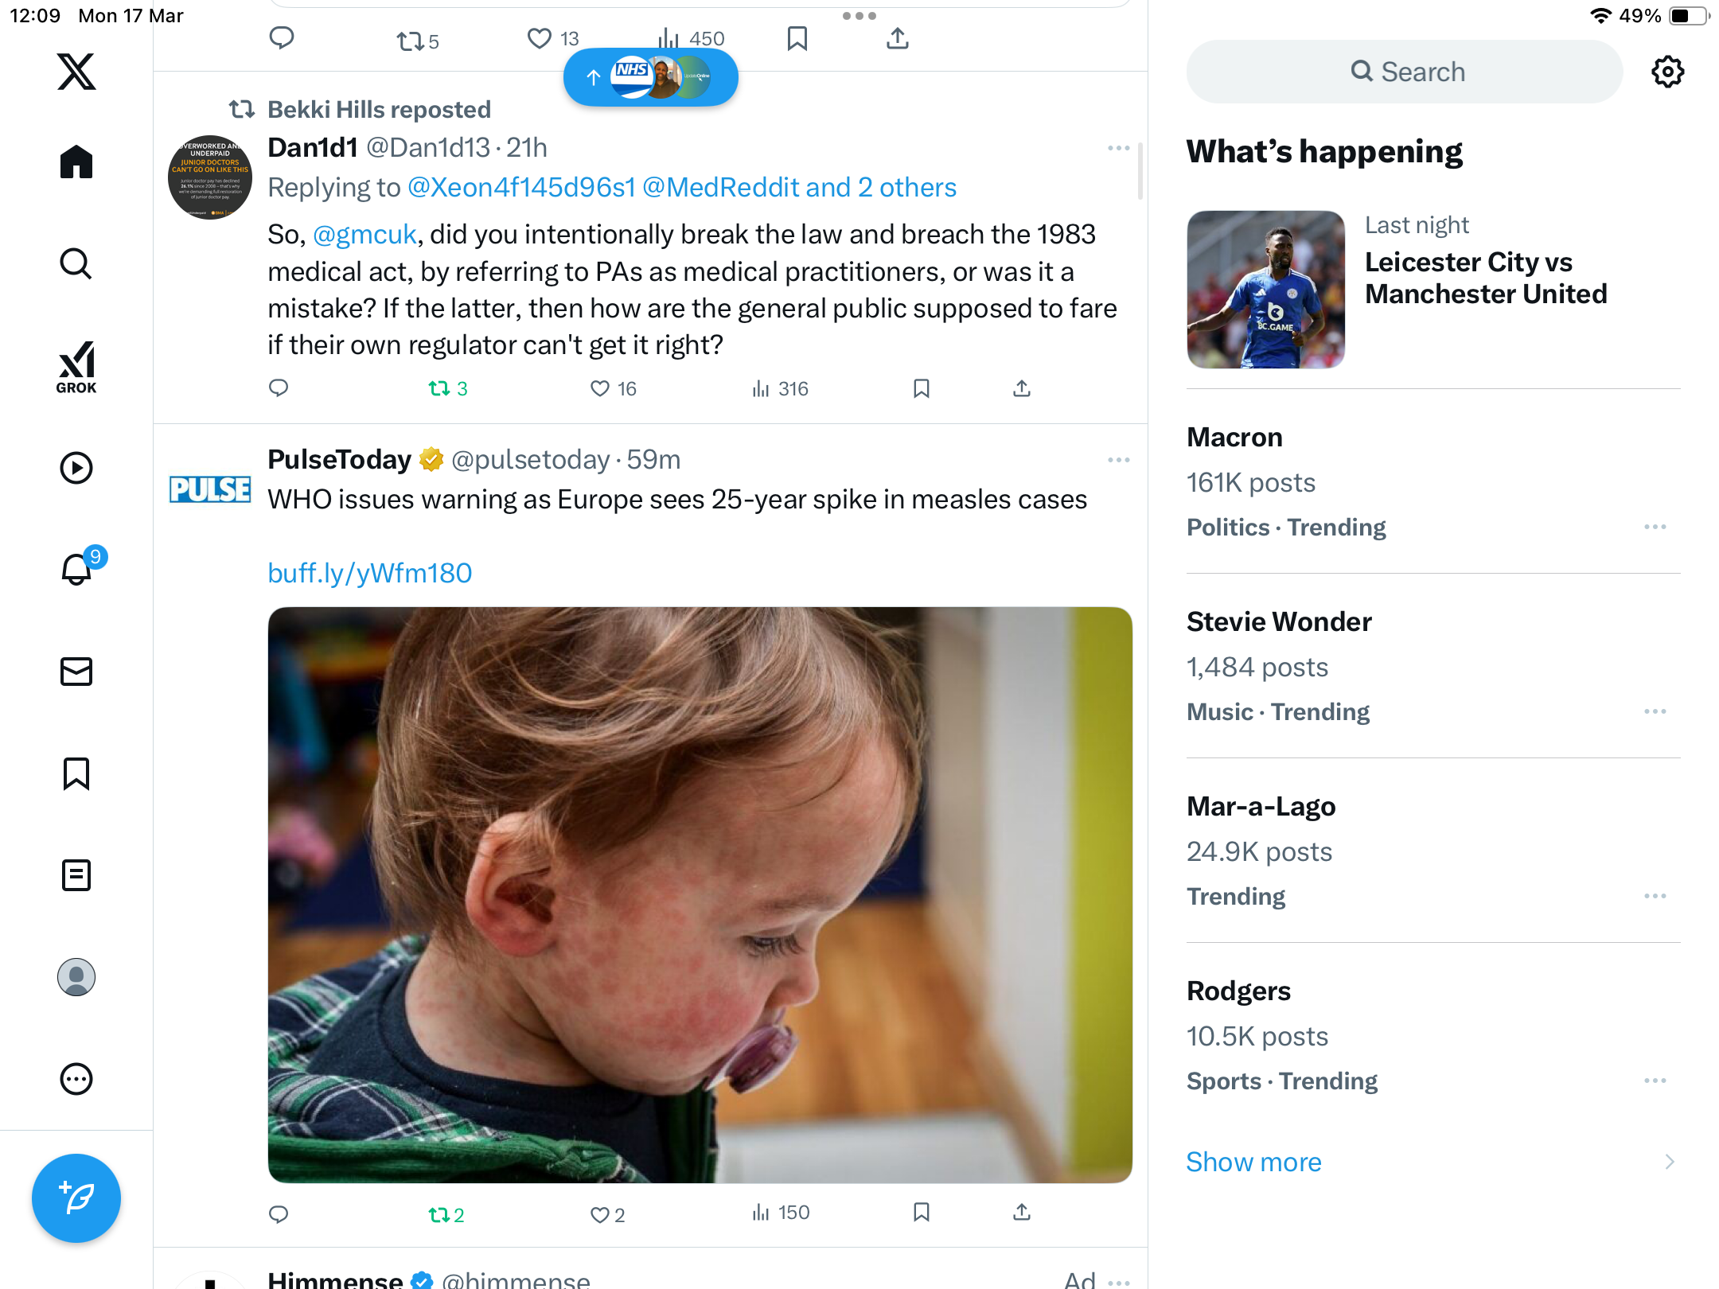Open search settings gear

tap(1667, 72)
